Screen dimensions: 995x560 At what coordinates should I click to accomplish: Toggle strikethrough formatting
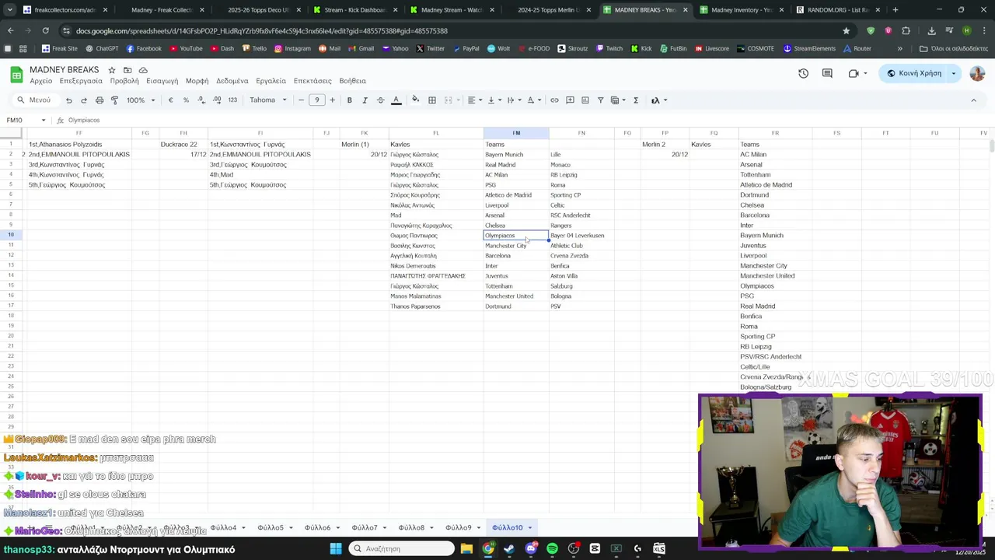pyautogui.click(x=380, y=100)
